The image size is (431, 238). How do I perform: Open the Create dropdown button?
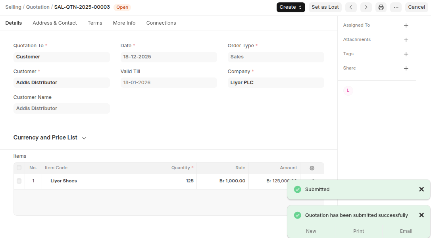291,7
